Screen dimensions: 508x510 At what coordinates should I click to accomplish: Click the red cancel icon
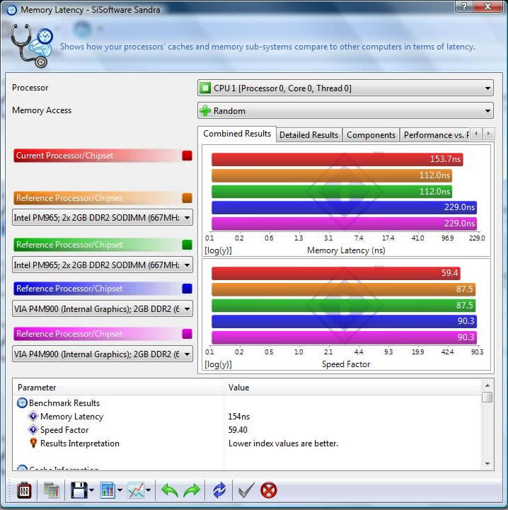pos(269,490)
